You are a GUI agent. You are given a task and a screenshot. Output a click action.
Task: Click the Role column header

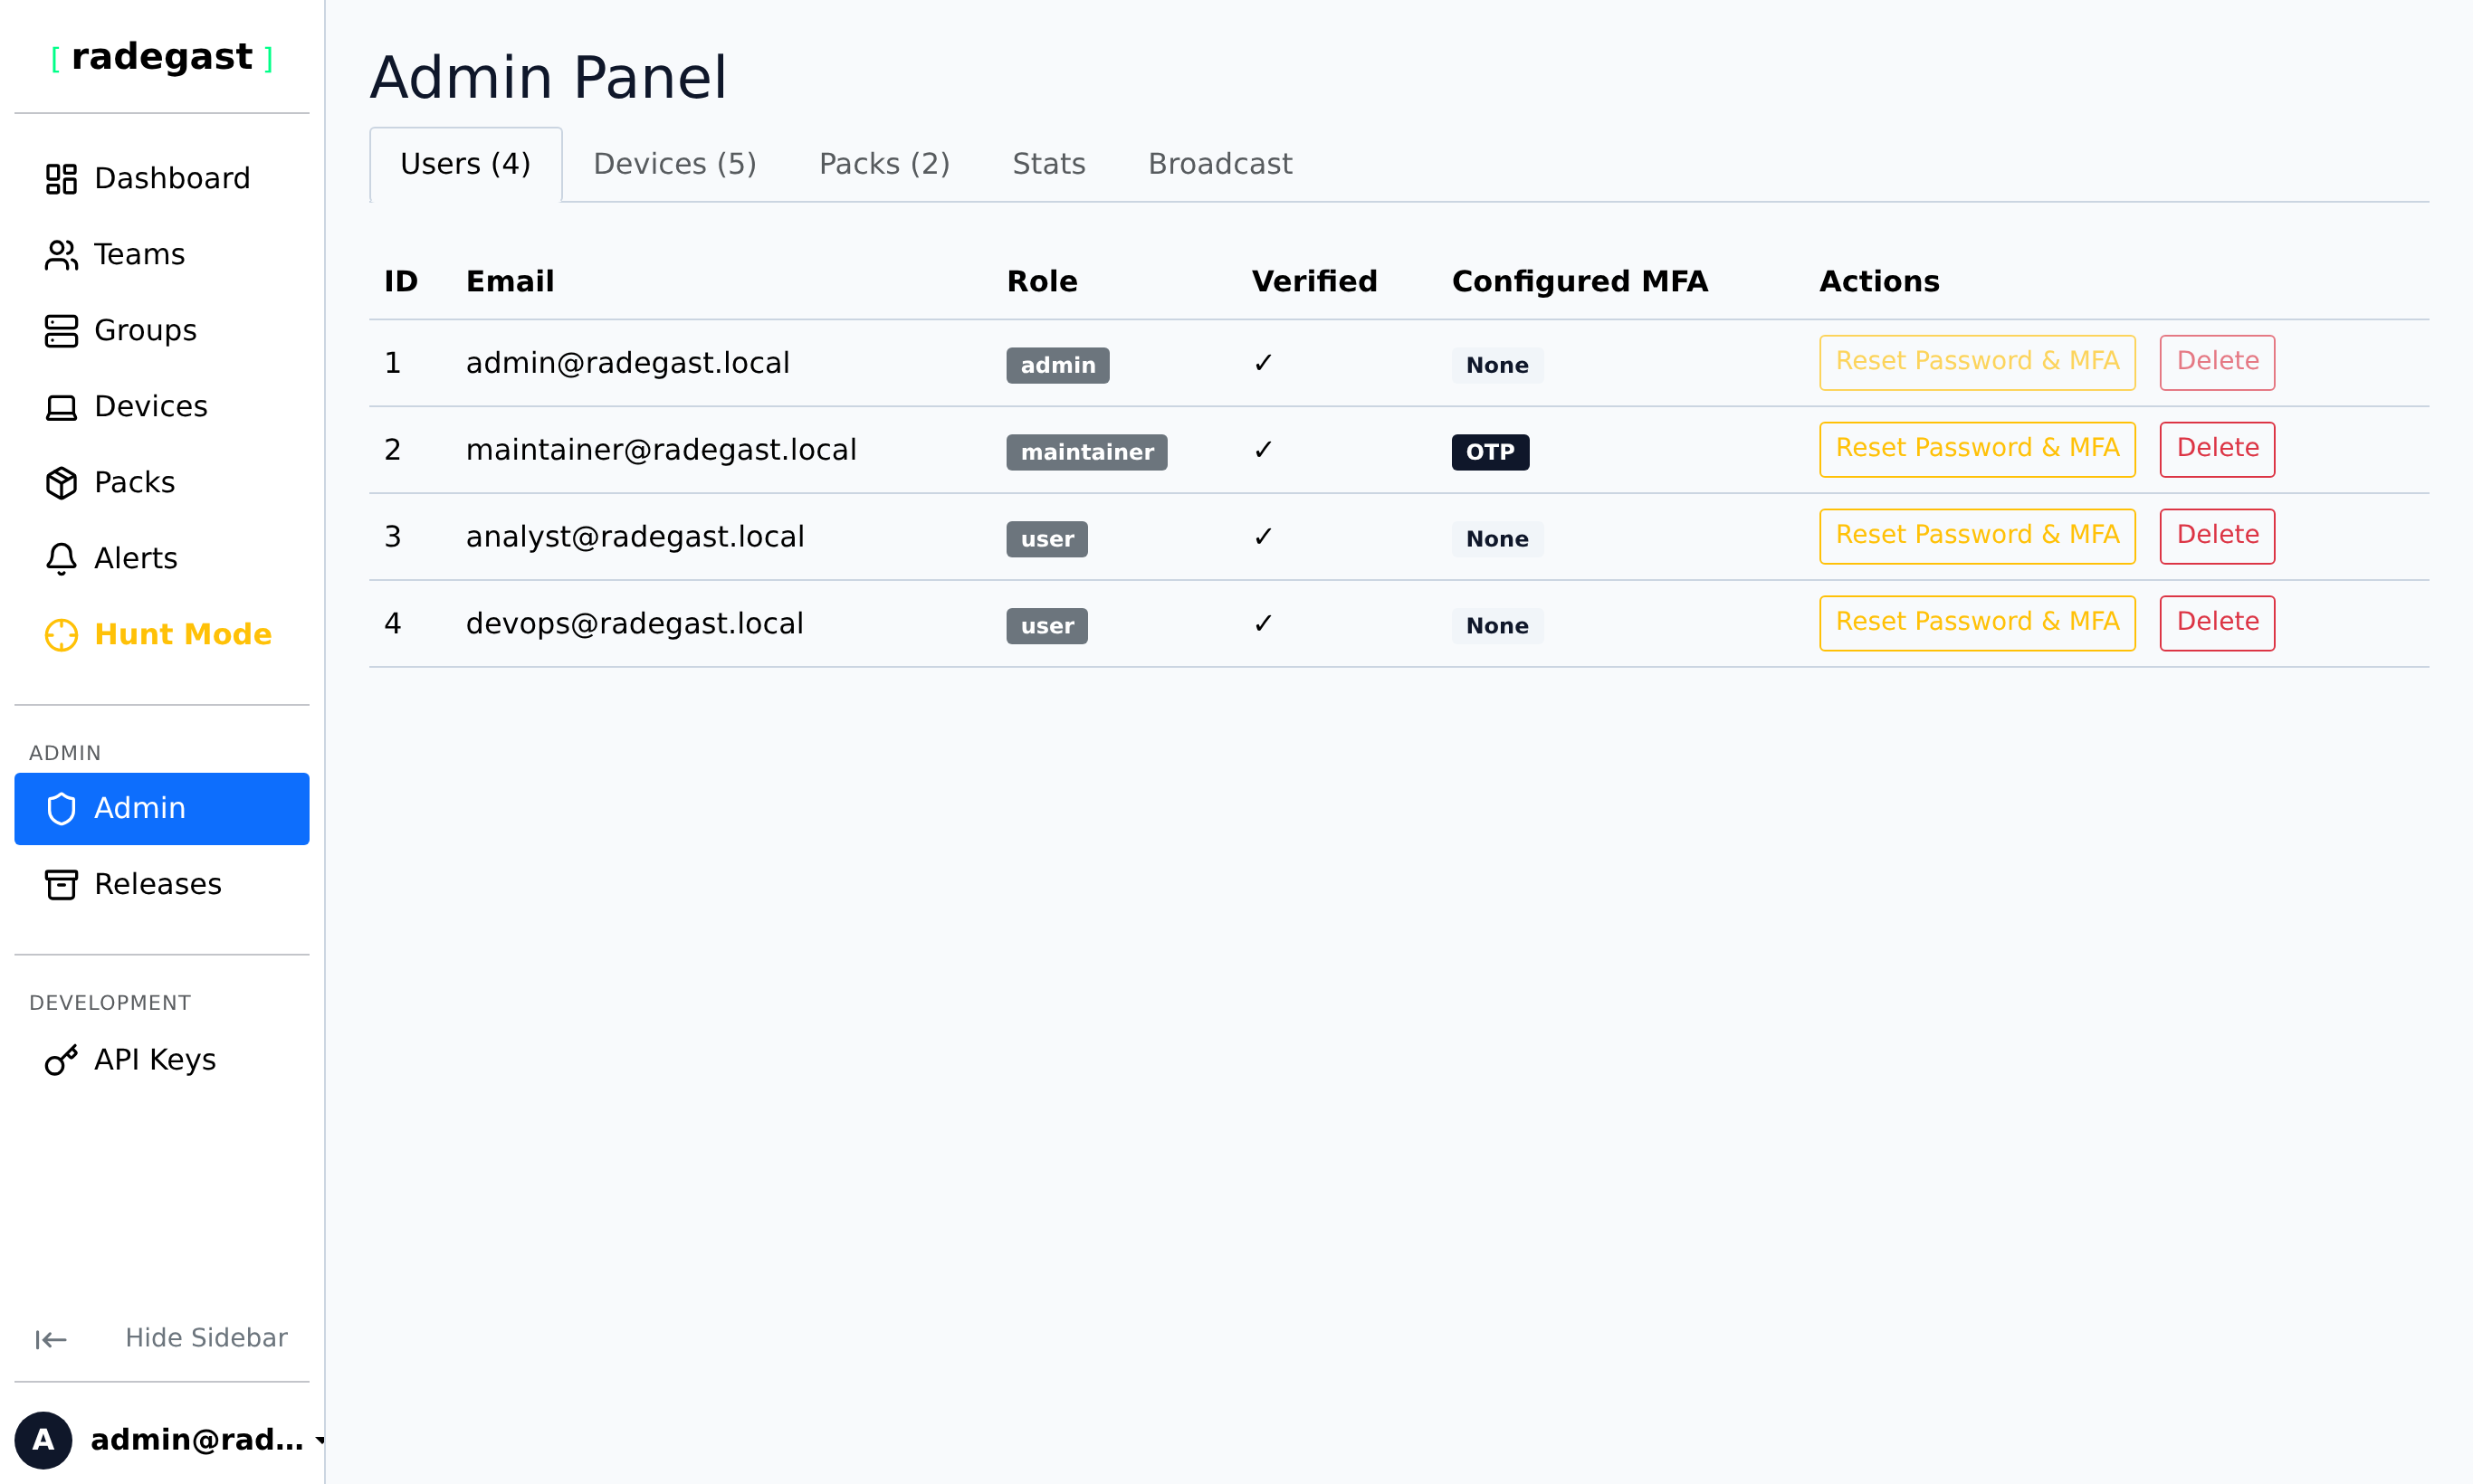[x=1043, y=282]
